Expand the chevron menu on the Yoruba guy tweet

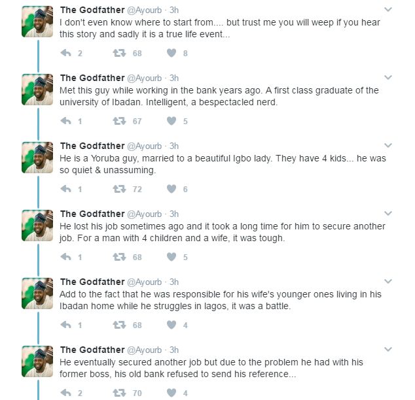point(388,146)
